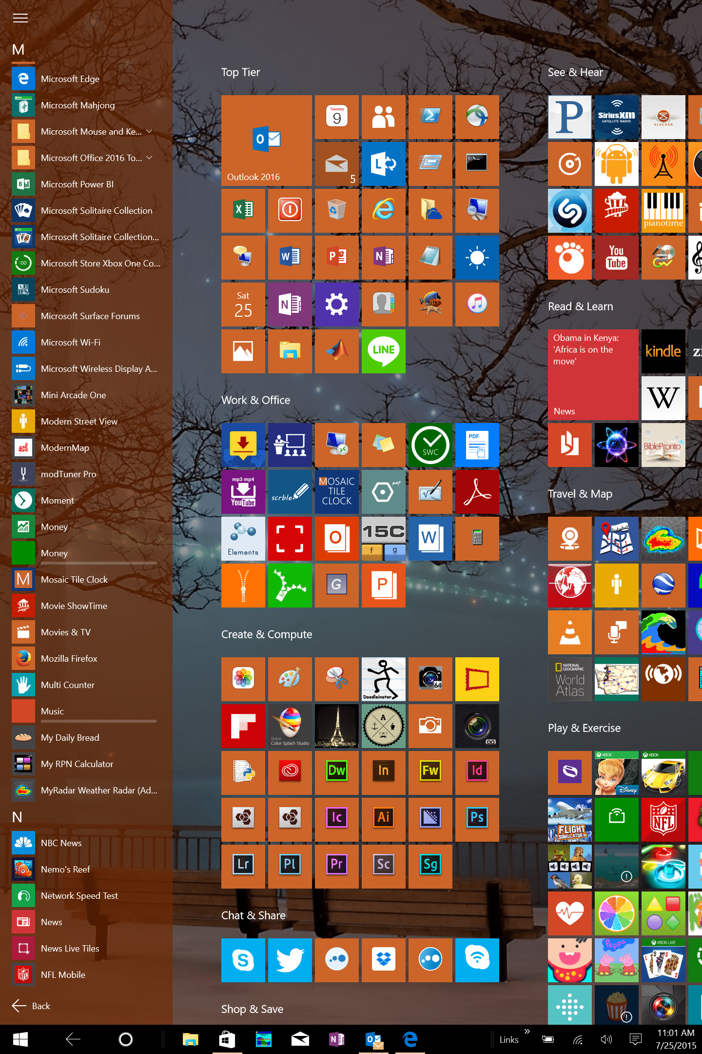This screenshot has width=702, height=1054.
Task: Launch the Excel tile in Top Tier
Action: 243,211
